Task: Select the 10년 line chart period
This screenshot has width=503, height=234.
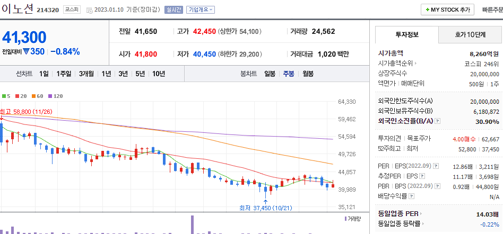Action: 159,74
